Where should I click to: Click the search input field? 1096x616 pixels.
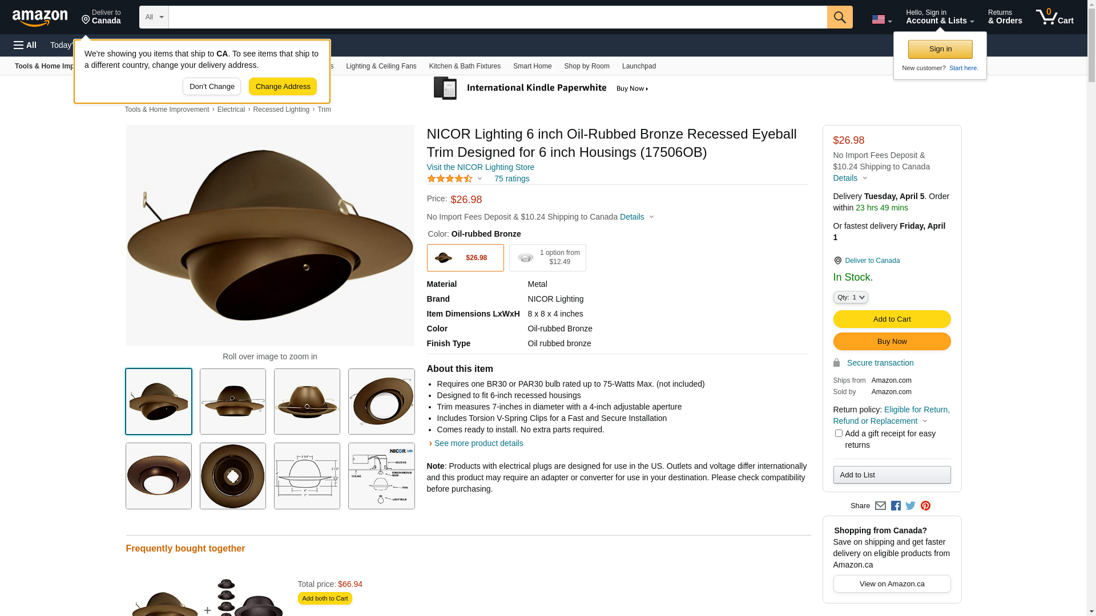point(497,17)
